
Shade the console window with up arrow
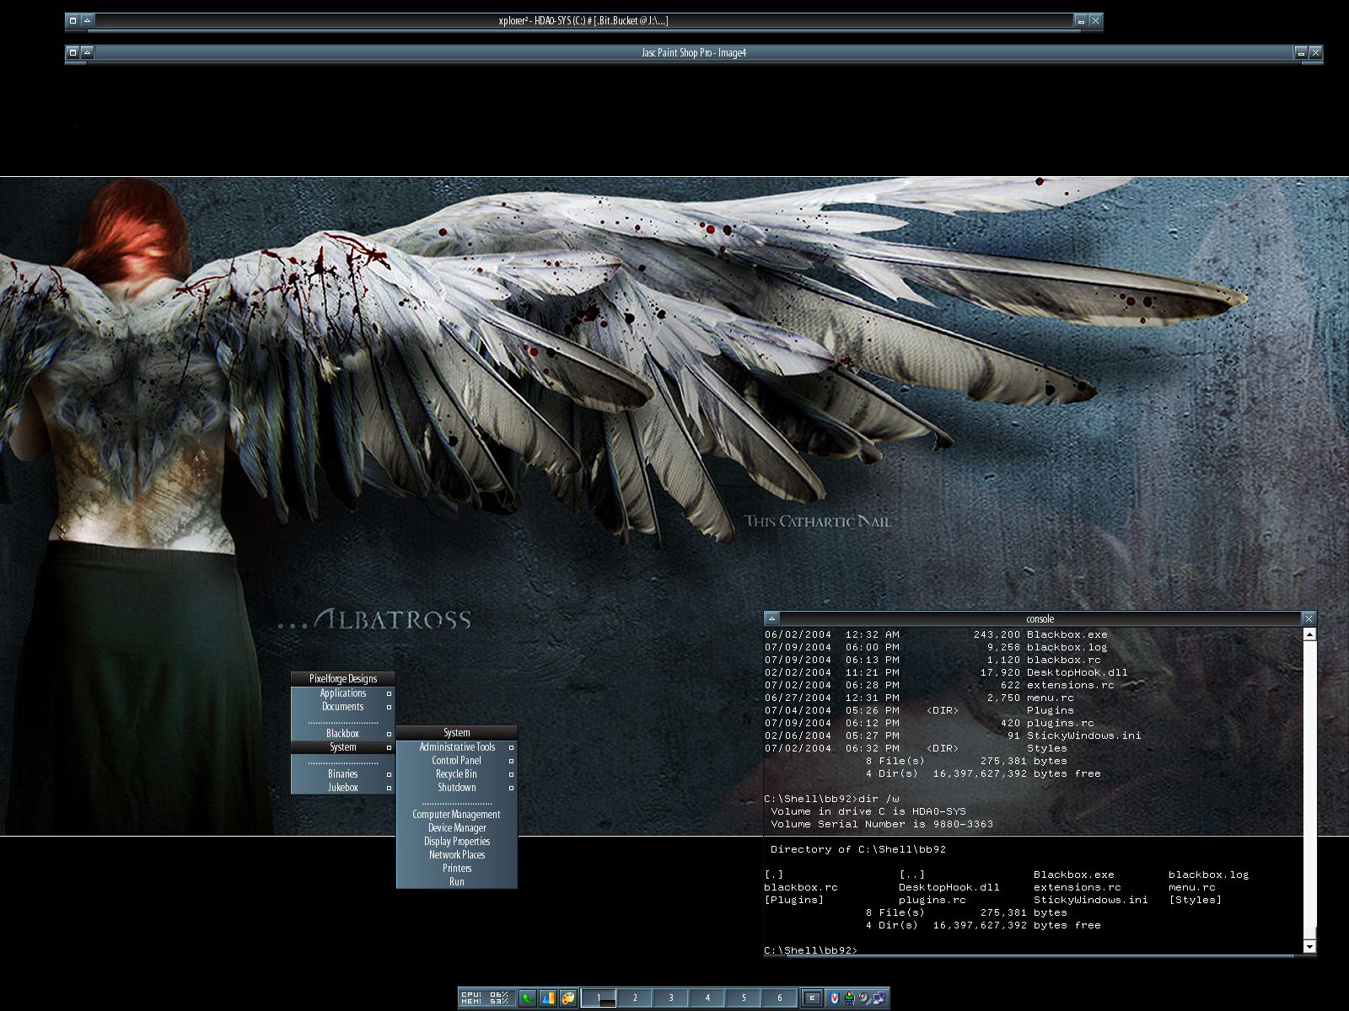coord(771,618)
